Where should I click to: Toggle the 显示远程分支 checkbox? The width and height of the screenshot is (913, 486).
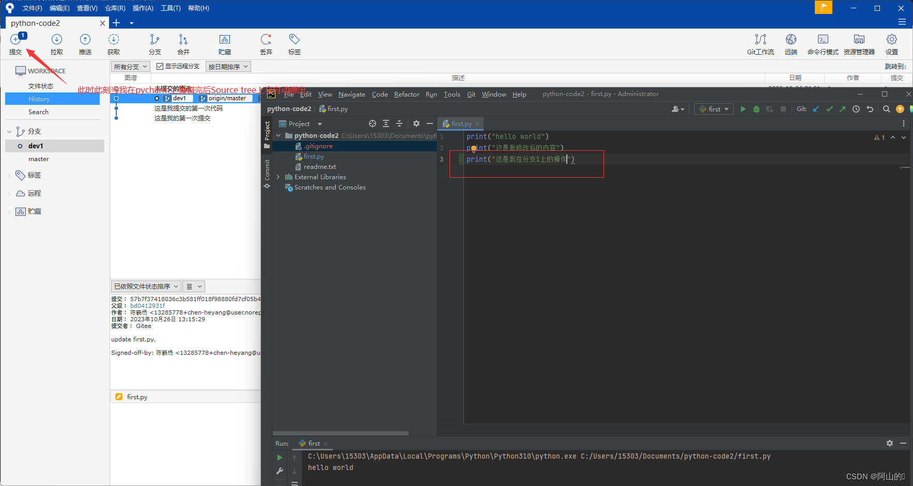pos(160,66)
